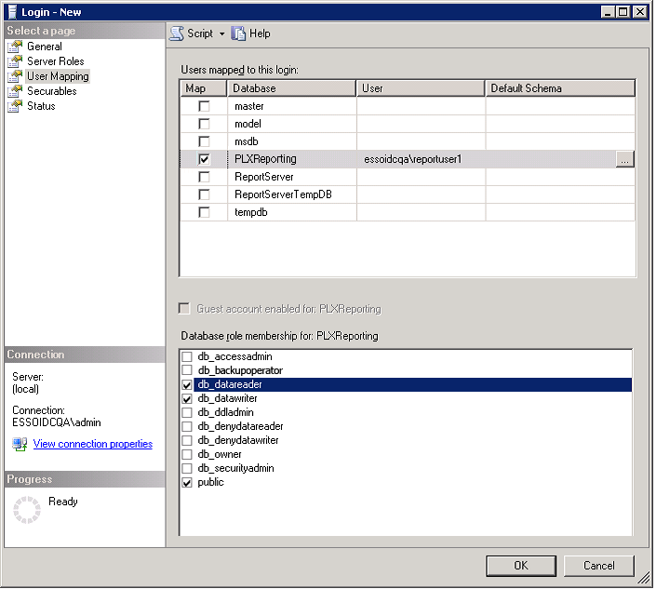Open View connection properties link

click(x=93, y=444)
